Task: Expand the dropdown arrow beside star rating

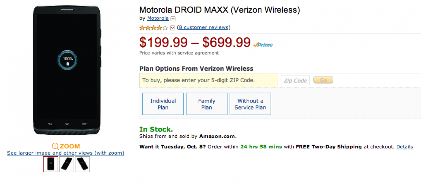Action: pyautogui.click(x=173, y=28)
